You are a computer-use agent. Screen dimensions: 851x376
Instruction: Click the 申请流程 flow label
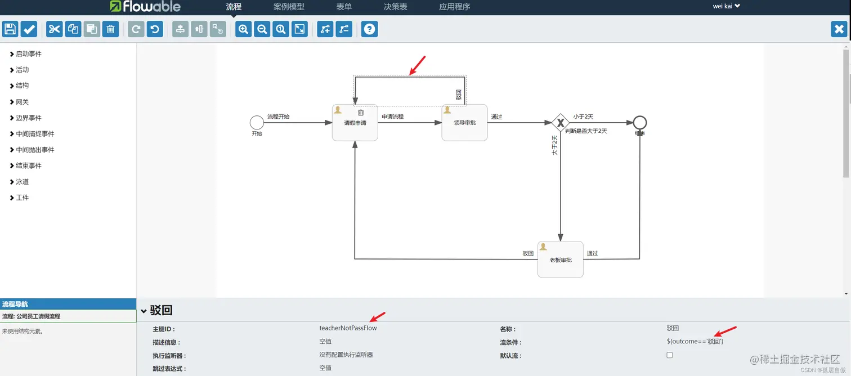point(392,117)
